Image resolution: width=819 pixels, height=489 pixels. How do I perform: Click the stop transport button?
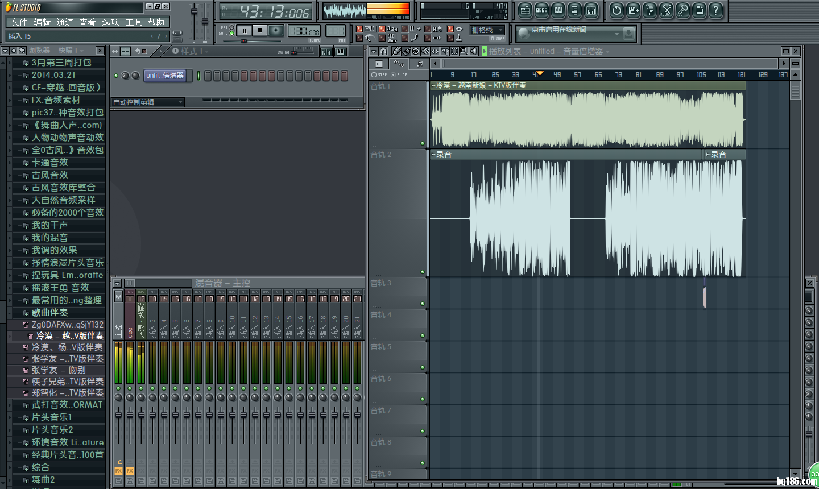(x=260, y=31)
